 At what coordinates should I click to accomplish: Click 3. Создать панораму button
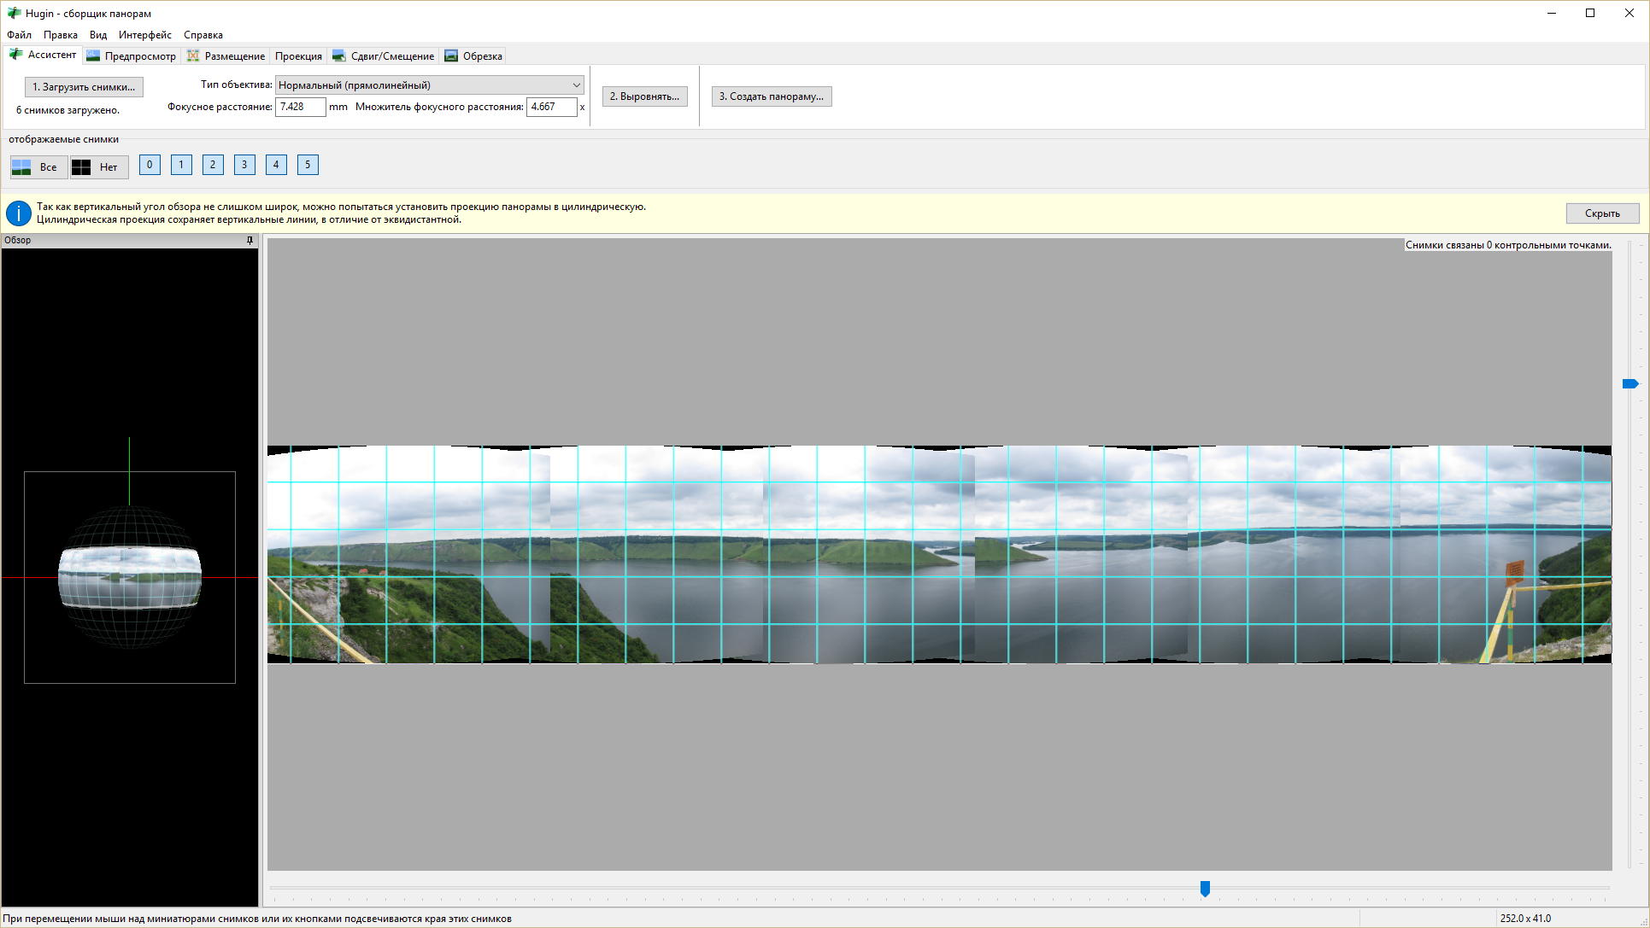point(771,96)
